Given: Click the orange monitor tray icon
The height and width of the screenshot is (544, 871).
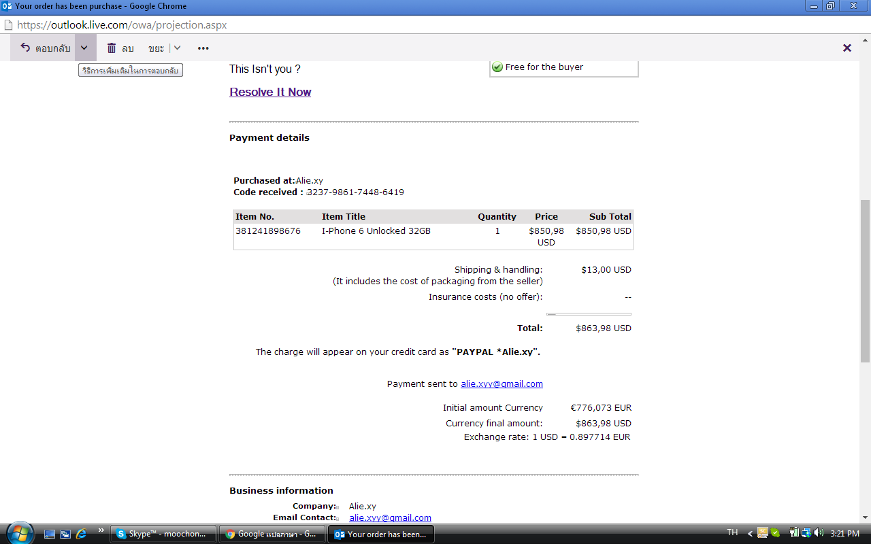Looking at the screenshot, I should click(x=763, y=533).
